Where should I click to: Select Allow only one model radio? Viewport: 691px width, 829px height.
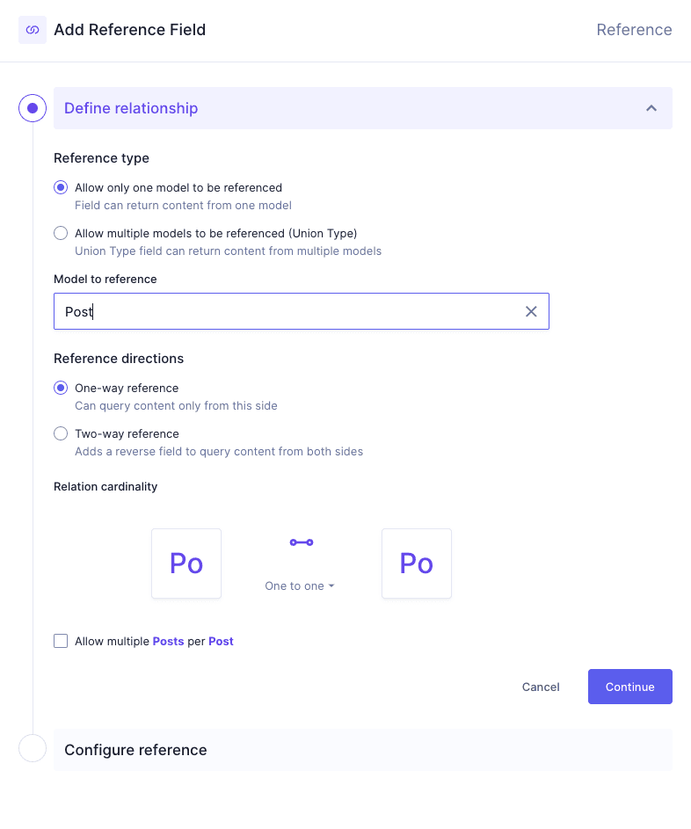(61, 187)
